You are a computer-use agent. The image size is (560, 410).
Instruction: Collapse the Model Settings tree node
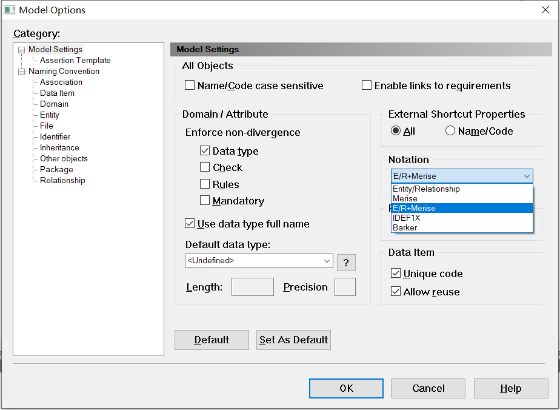(x=20, y=49)
